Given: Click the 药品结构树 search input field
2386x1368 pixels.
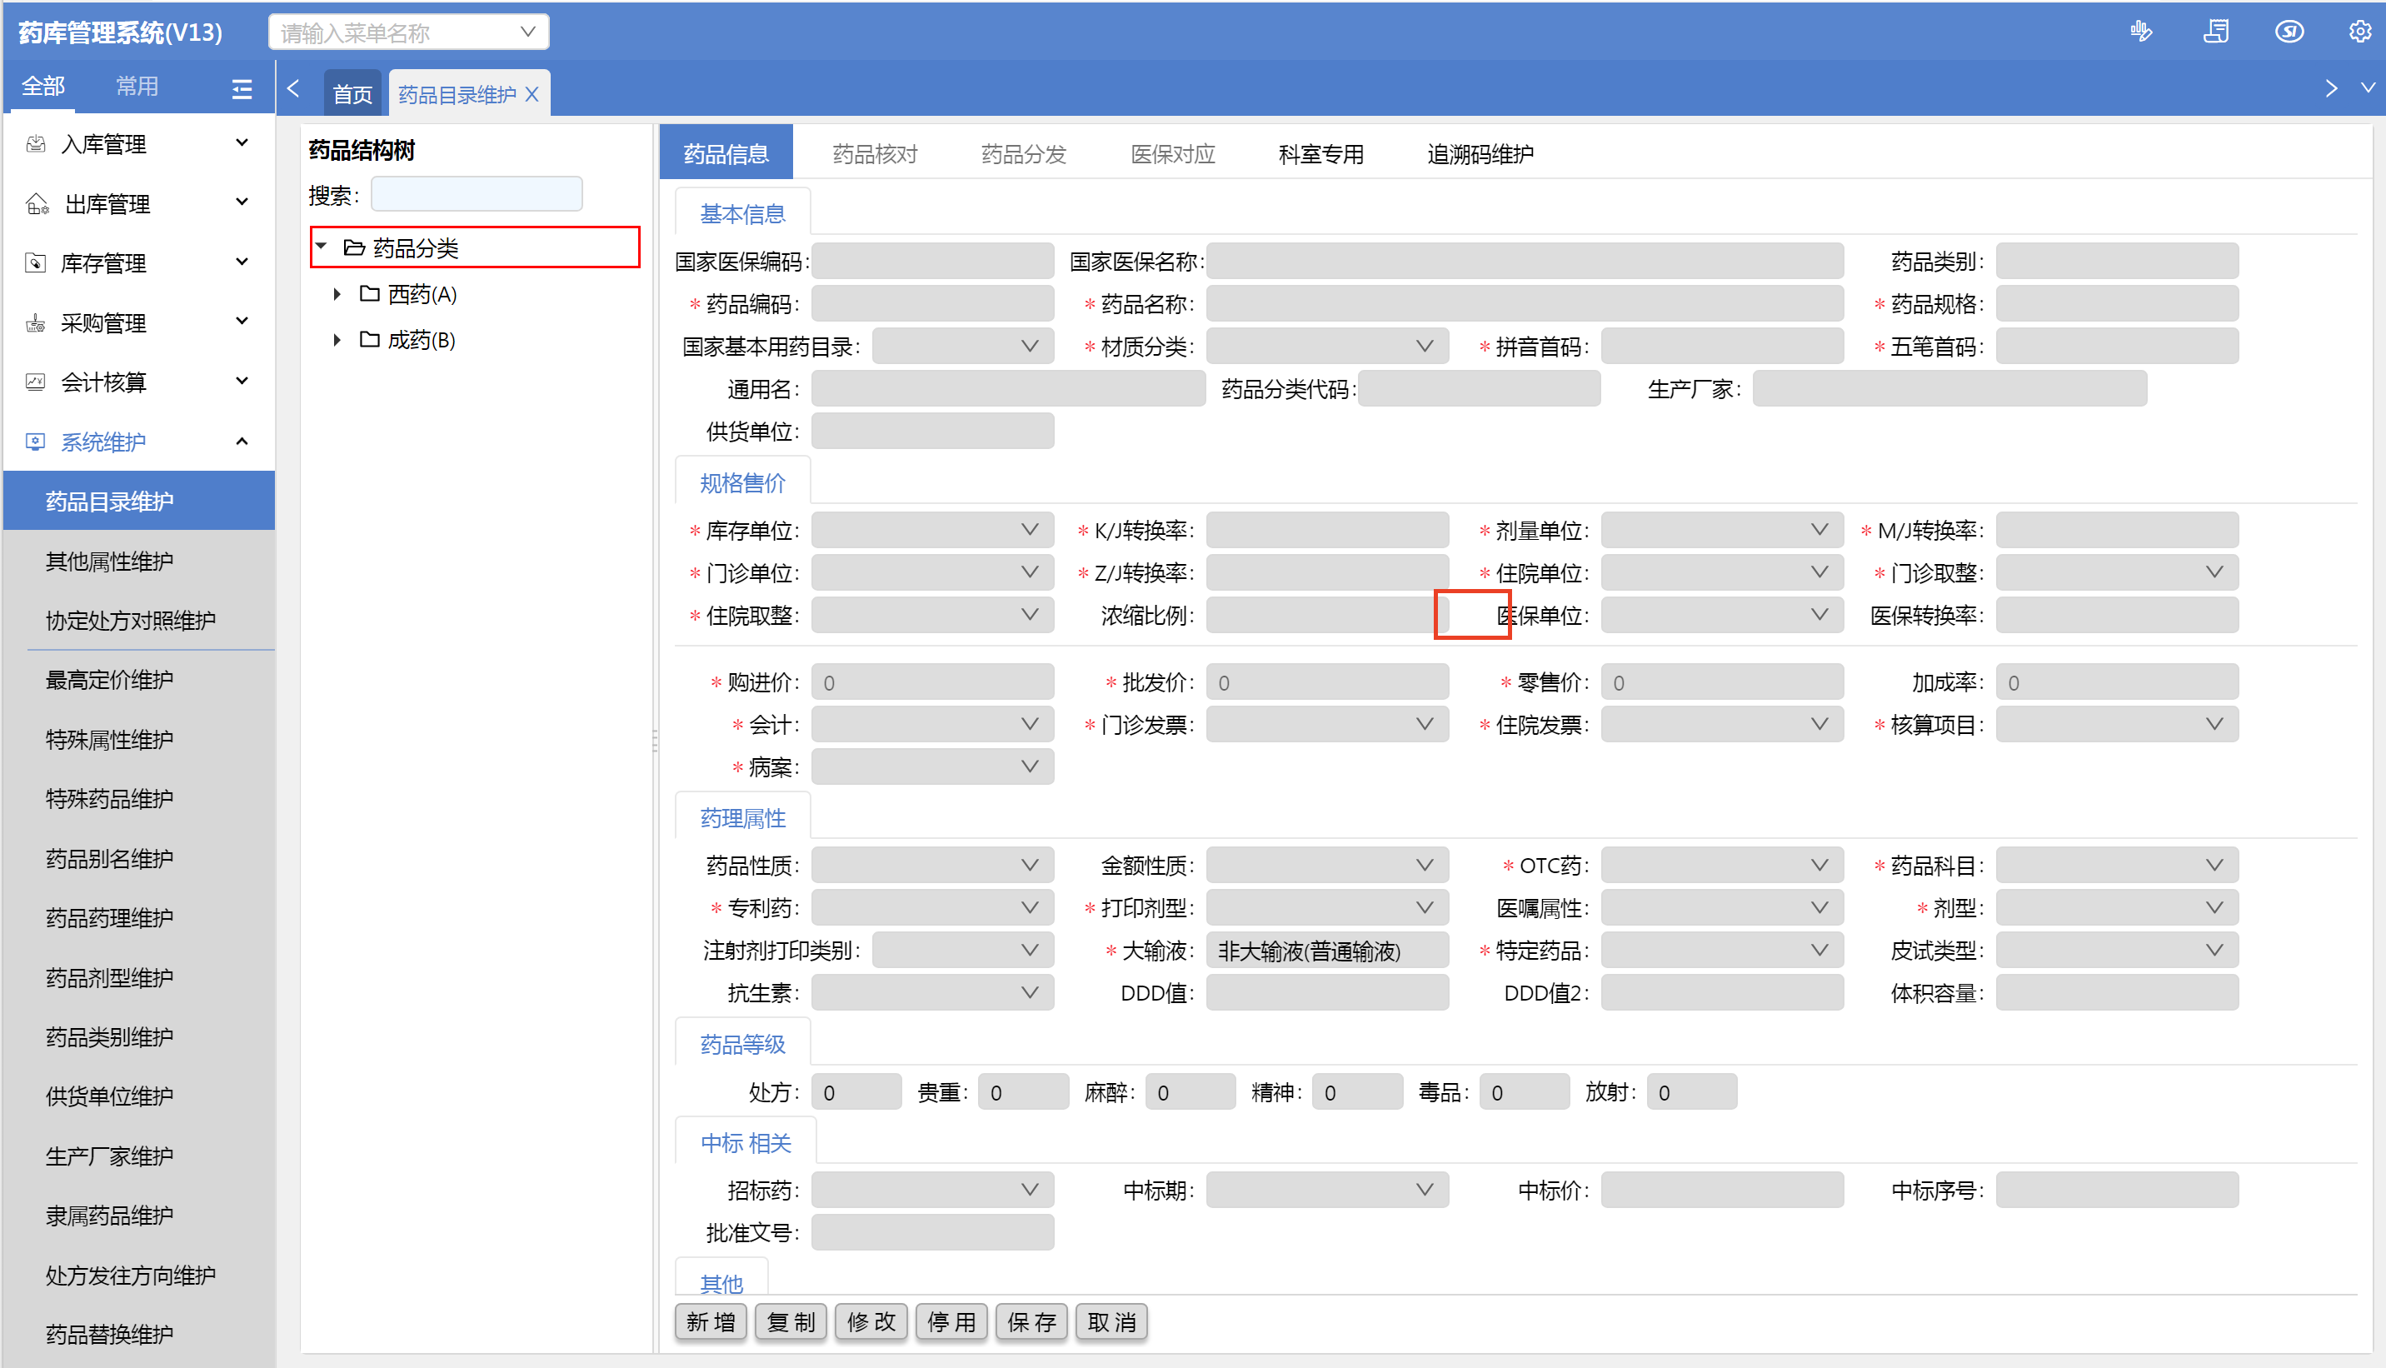Looking at the screenshot, I should point(477,194).
